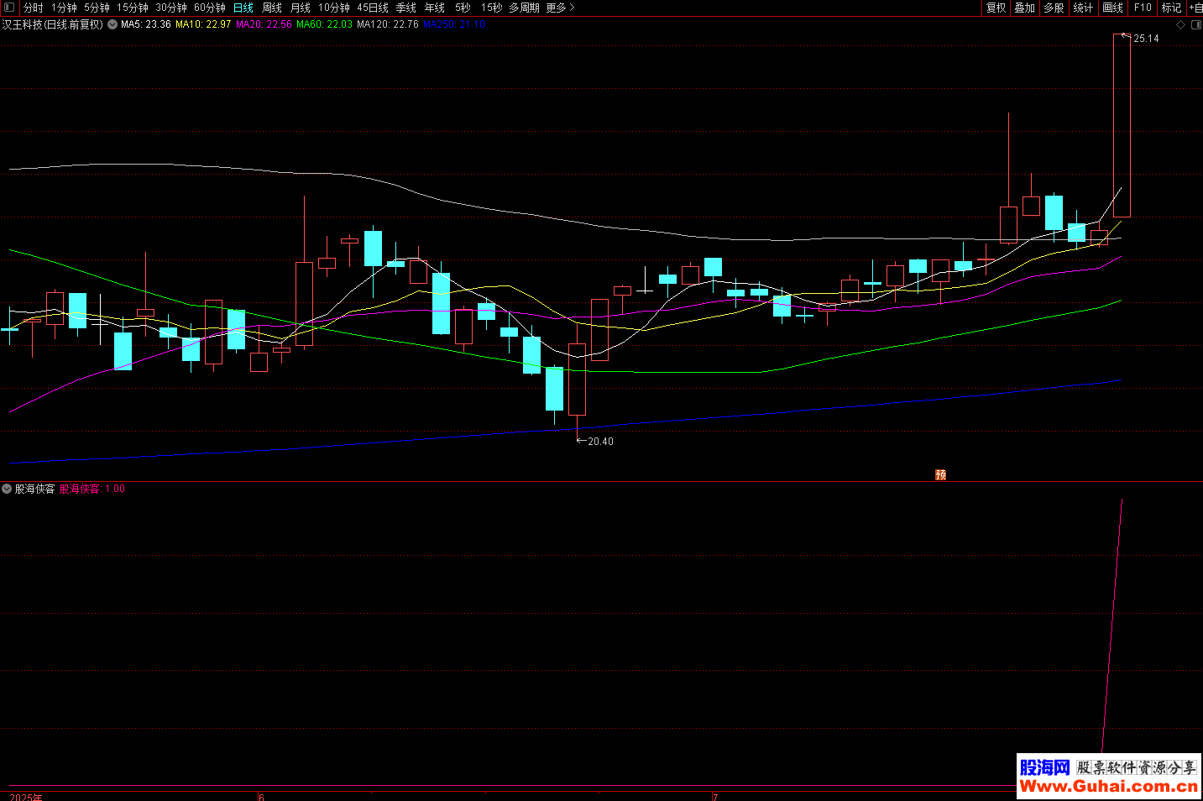This screenshot has height=801, width=1203.
Task: Open the 多周期 multi-period view
Action: (x=525, y=8)
